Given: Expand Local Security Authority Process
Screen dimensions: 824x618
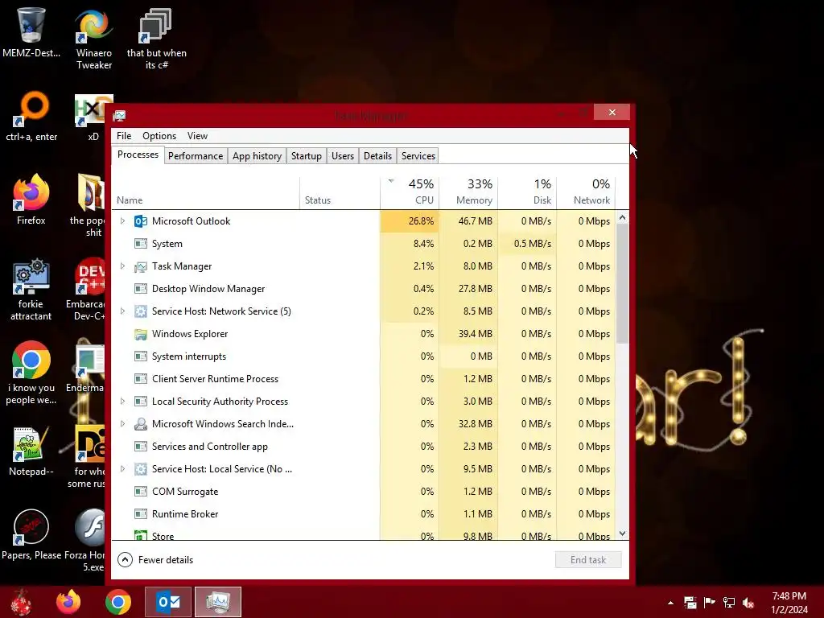Looking at the screenshot, I should pyautogui.click(x=122, y=402).
